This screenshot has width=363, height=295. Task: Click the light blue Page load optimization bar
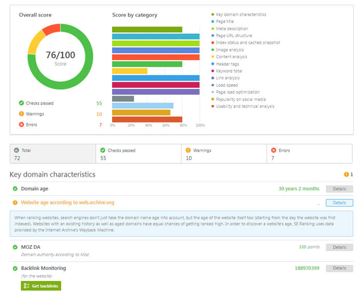pos(143,105)
